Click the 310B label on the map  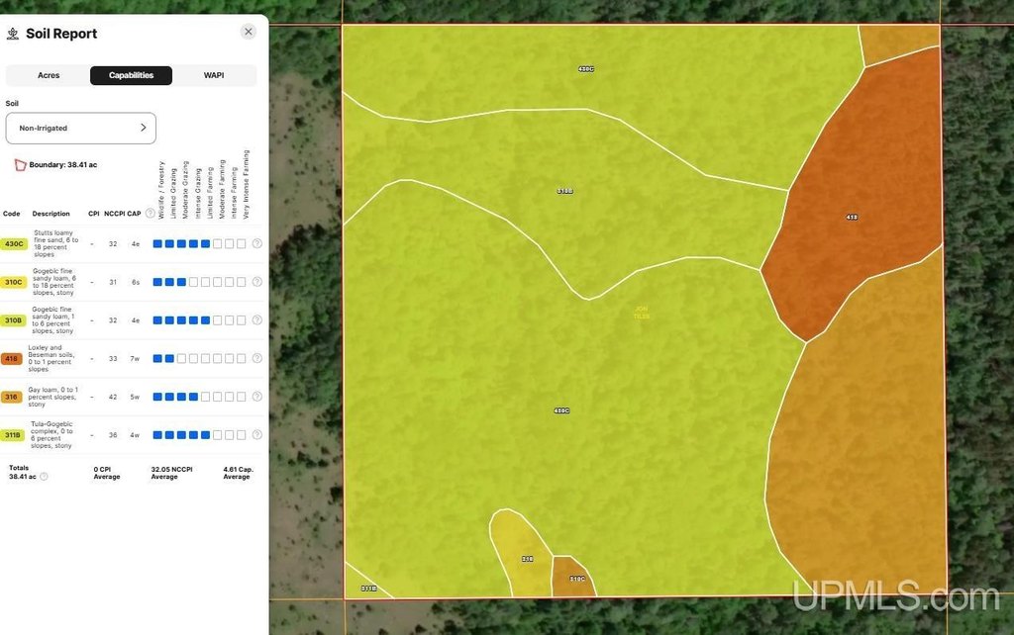564,191
